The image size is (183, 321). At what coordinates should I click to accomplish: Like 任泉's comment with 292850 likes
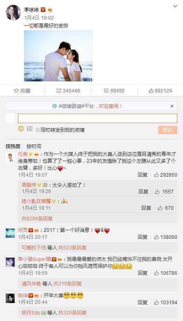tap(165, 175)
